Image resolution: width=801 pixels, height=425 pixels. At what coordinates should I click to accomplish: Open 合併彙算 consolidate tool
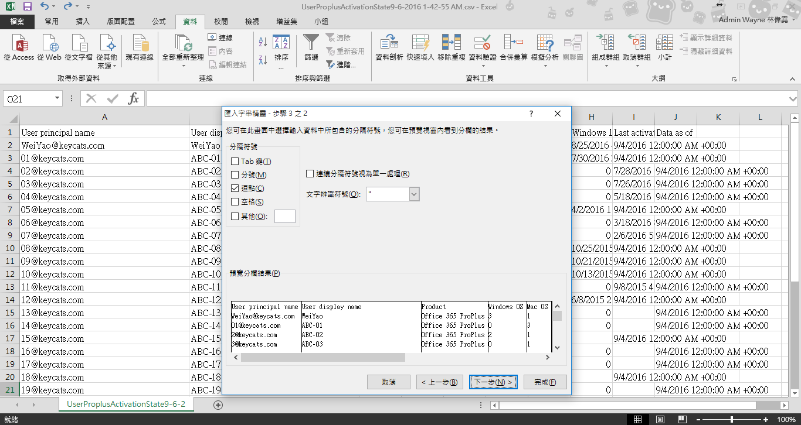click(514, 48)
